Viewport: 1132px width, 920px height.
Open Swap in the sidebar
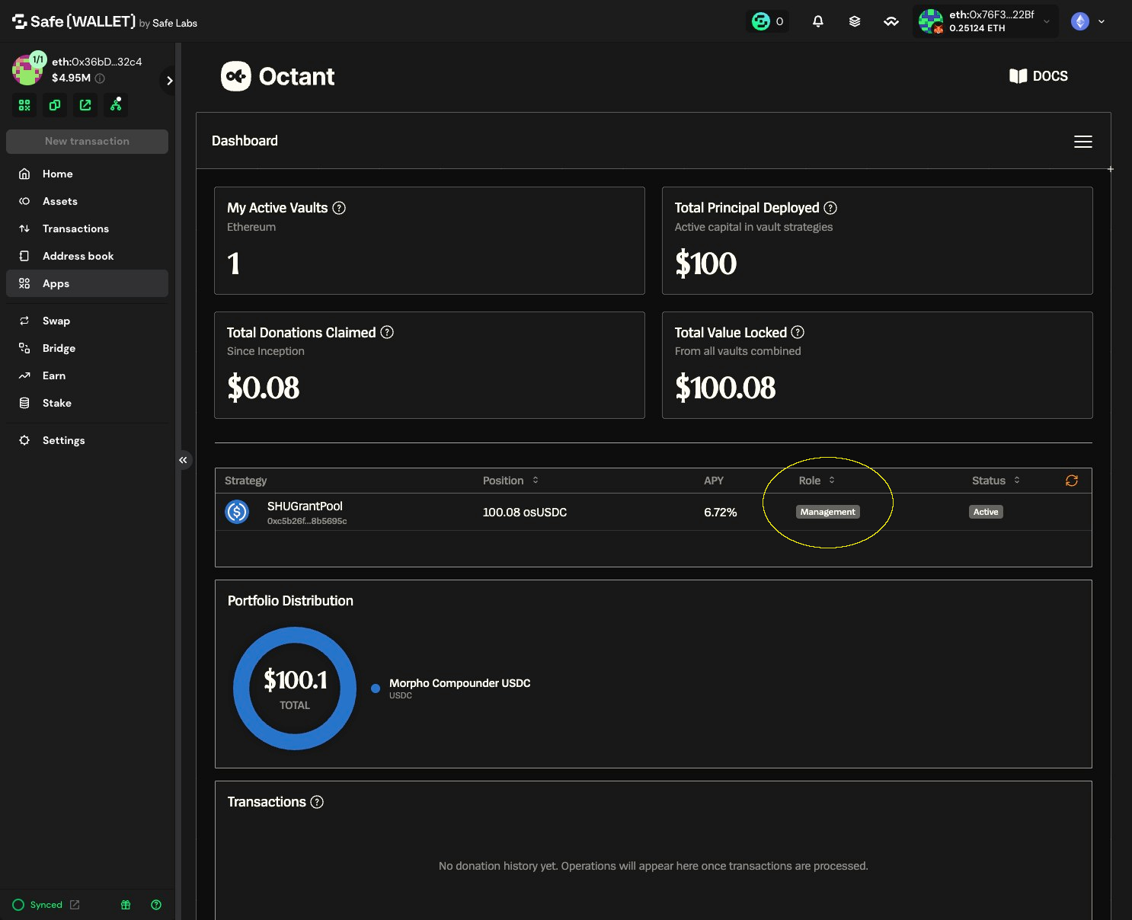tap(87, 321)
